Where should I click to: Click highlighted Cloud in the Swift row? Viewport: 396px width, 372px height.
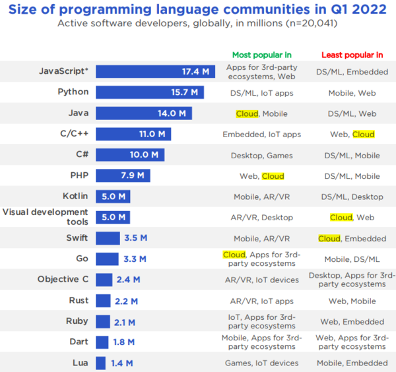[329, 238]
